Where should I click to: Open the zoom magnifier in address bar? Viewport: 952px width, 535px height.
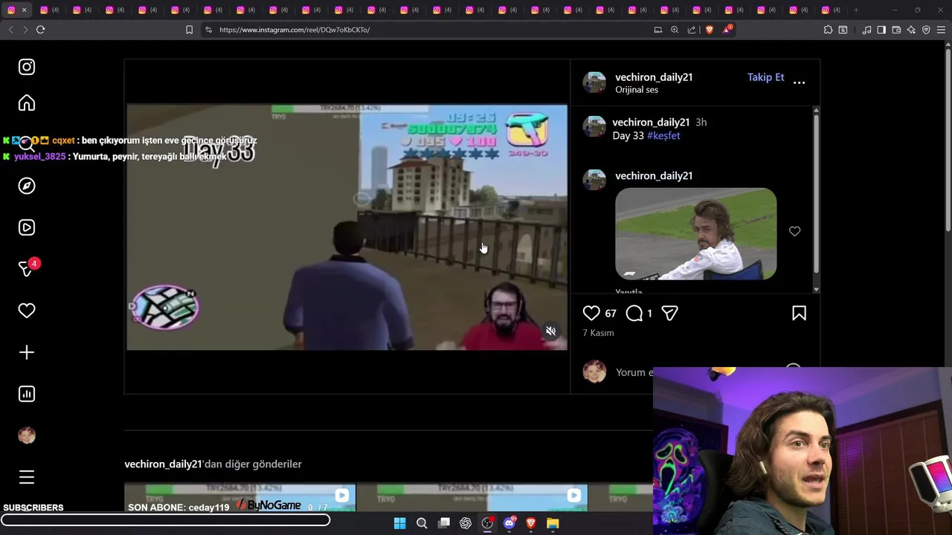[x=675, y=30]
